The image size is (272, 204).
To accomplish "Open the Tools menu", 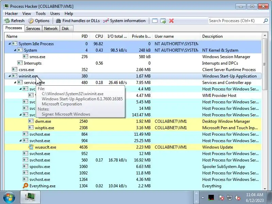I will [x=40, y=14].
